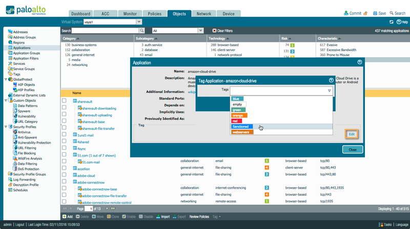Open Help in the Tag Application dialog
410x229 pixels.
(x=331, y=80)
